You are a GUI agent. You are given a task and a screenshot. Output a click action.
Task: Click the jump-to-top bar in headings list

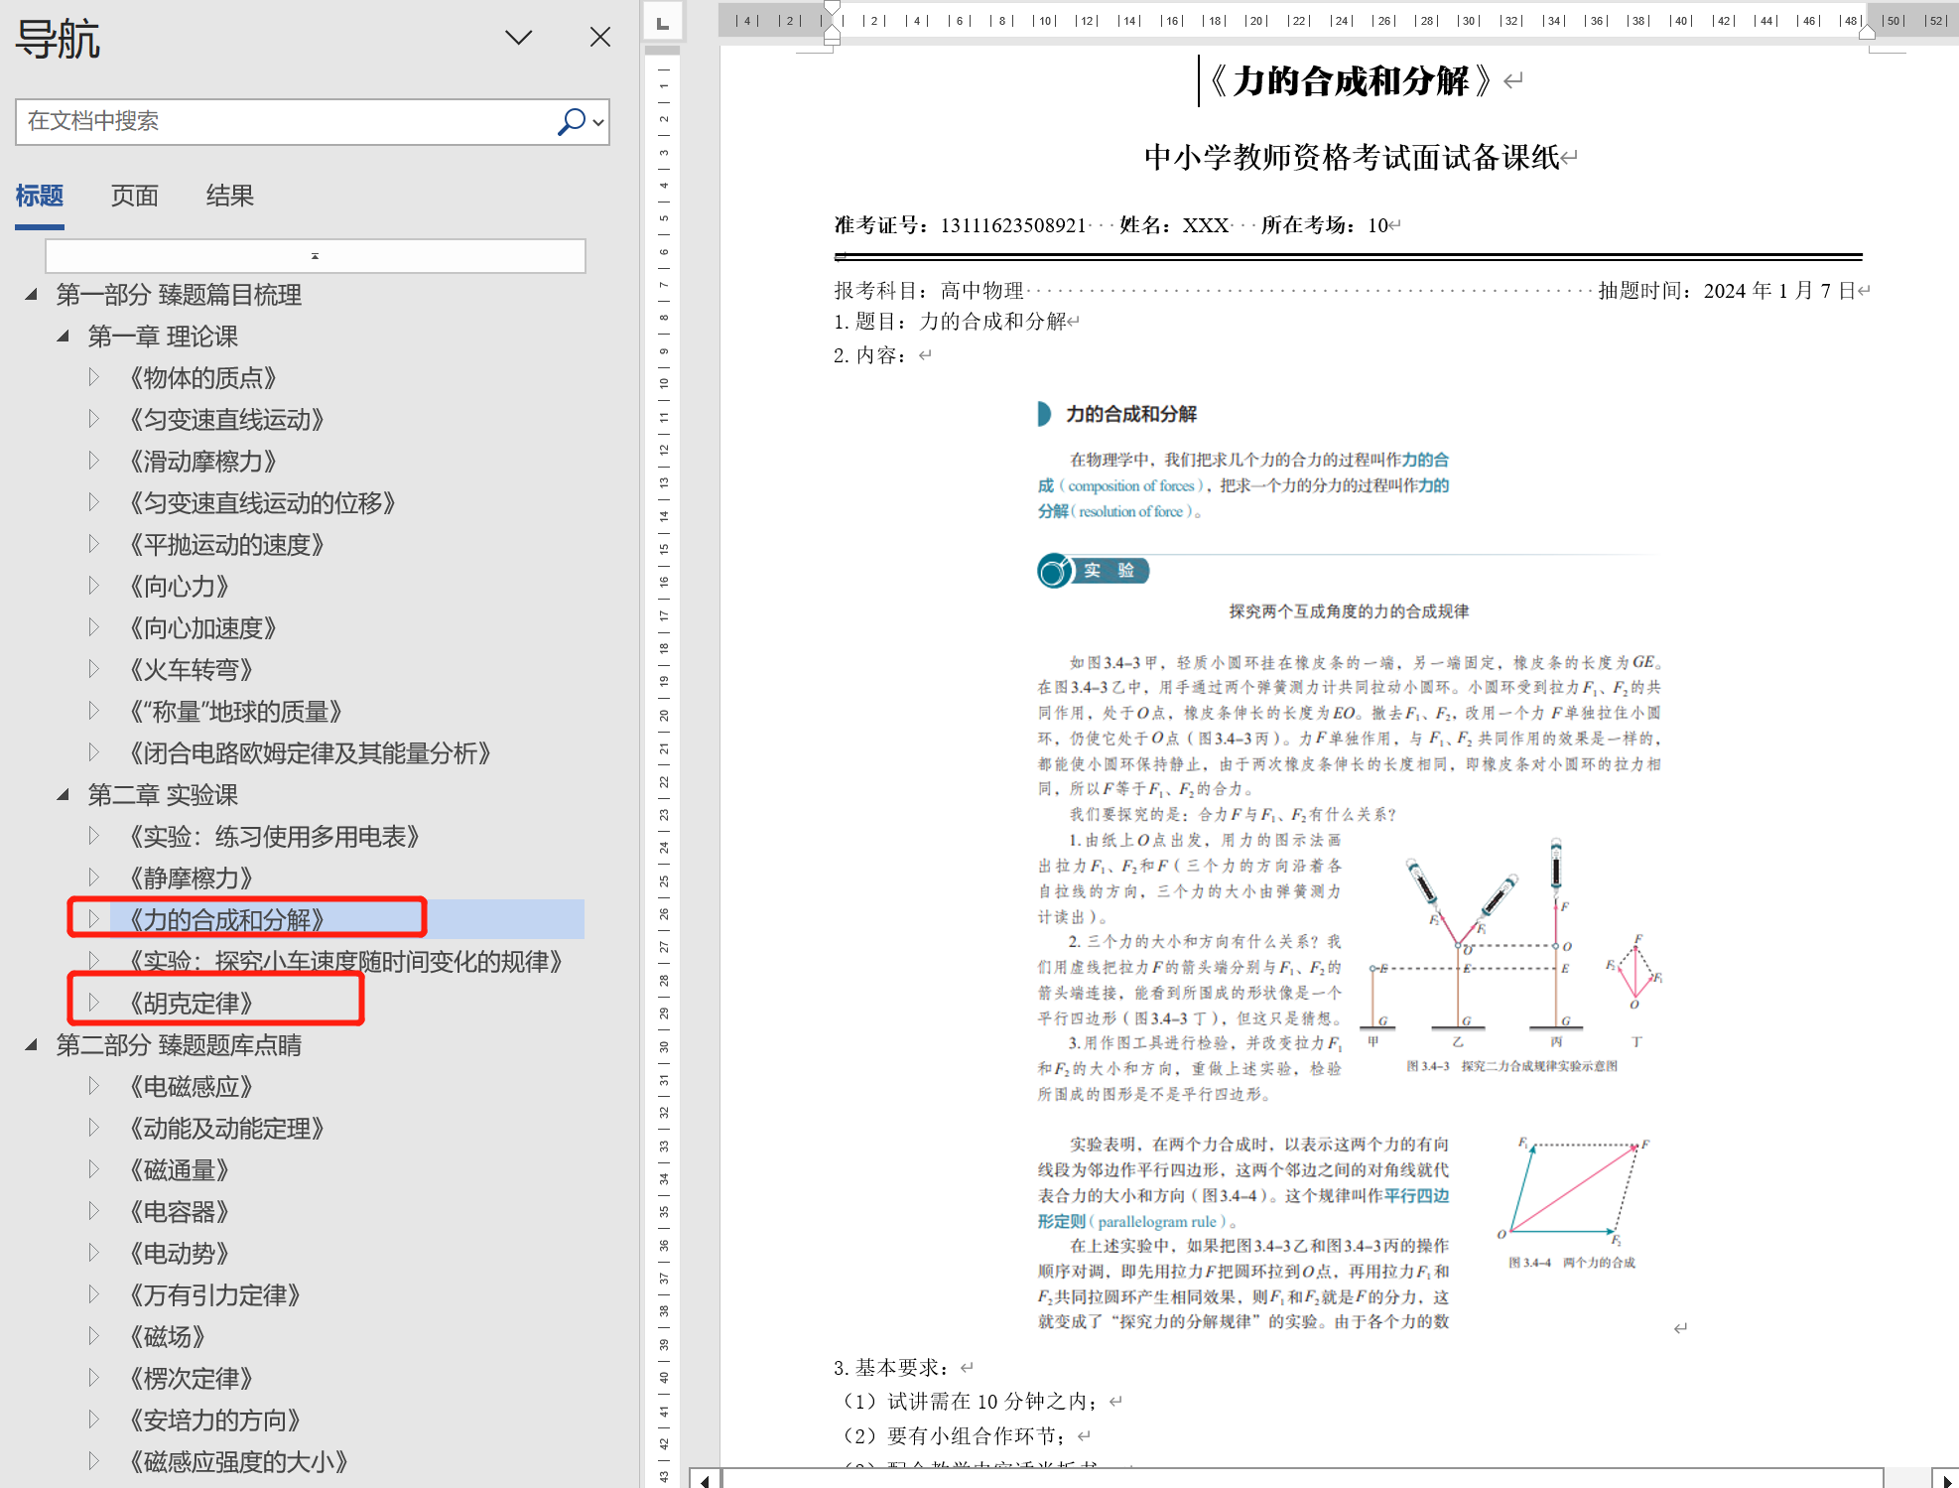click(315, 256)
